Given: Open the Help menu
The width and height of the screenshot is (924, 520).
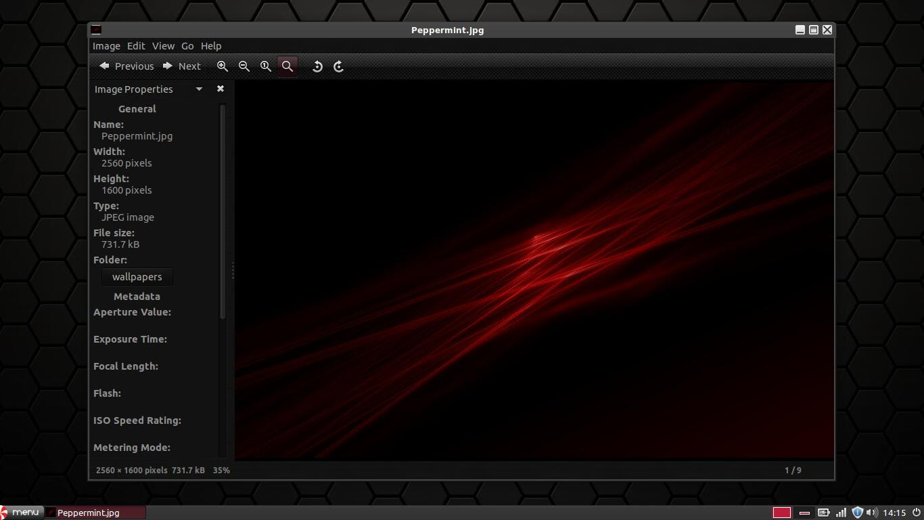Looking at the screenshot, I should (211, 46).
